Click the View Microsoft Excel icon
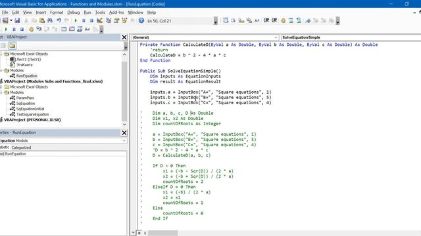 [5, 20]
